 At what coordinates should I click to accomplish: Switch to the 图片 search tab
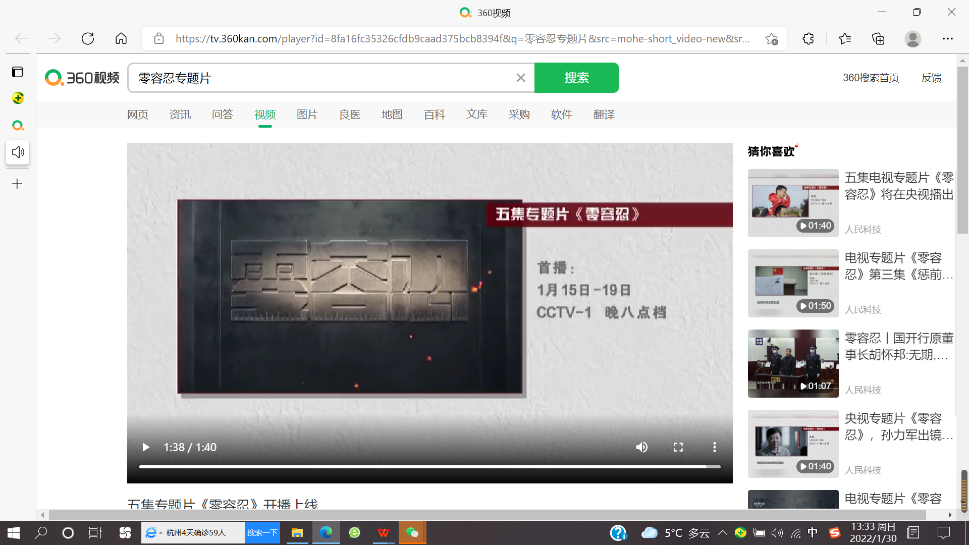307,115
